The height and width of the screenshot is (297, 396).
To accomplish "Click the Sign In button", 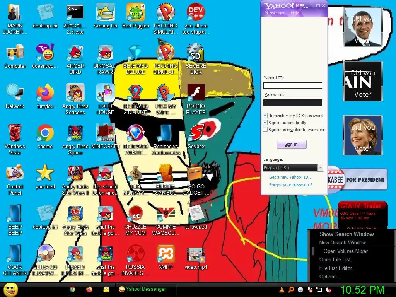I will [291, 144].
